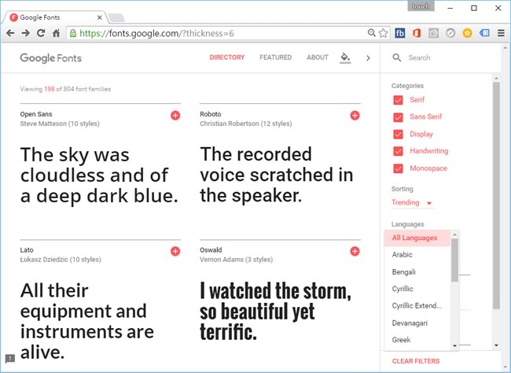511x373 pixels.
Task: Click the gray pencil-edit extension icon
Action: click(433, 33)
